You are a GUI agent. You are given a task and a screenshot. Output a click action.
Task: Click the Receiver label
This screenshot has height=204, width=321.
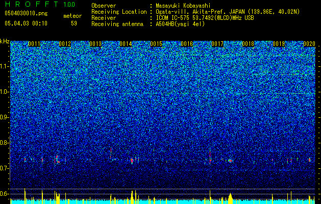tap(104, 18)
